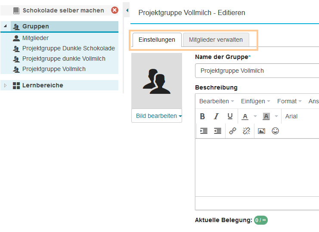Viewport: 319px width, 232px height.
Task: Switch to the Mitglieder verwalten tab
Action: [216, 40]
